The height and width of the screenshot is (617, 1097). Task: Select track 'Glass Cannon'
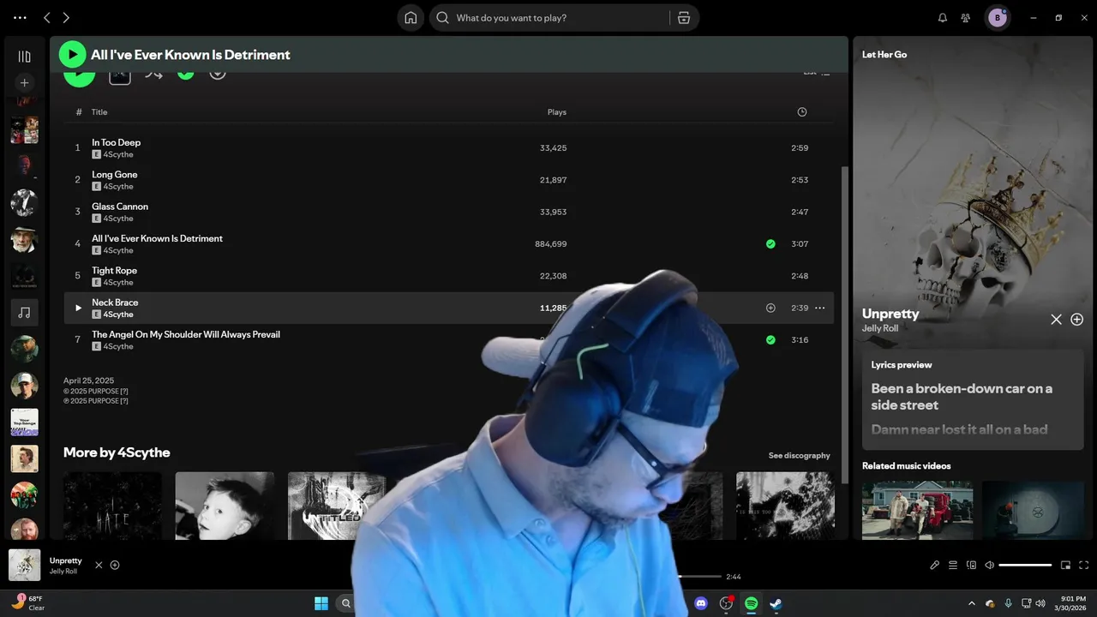pos(120,207)
